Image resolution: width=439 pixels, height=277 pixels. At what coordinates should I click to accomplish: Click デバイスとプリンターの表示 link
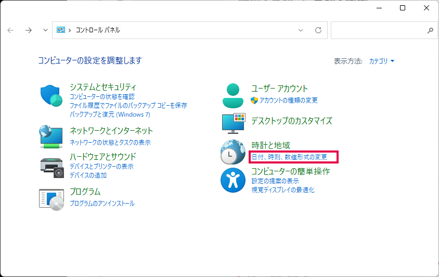pos(101,167)
